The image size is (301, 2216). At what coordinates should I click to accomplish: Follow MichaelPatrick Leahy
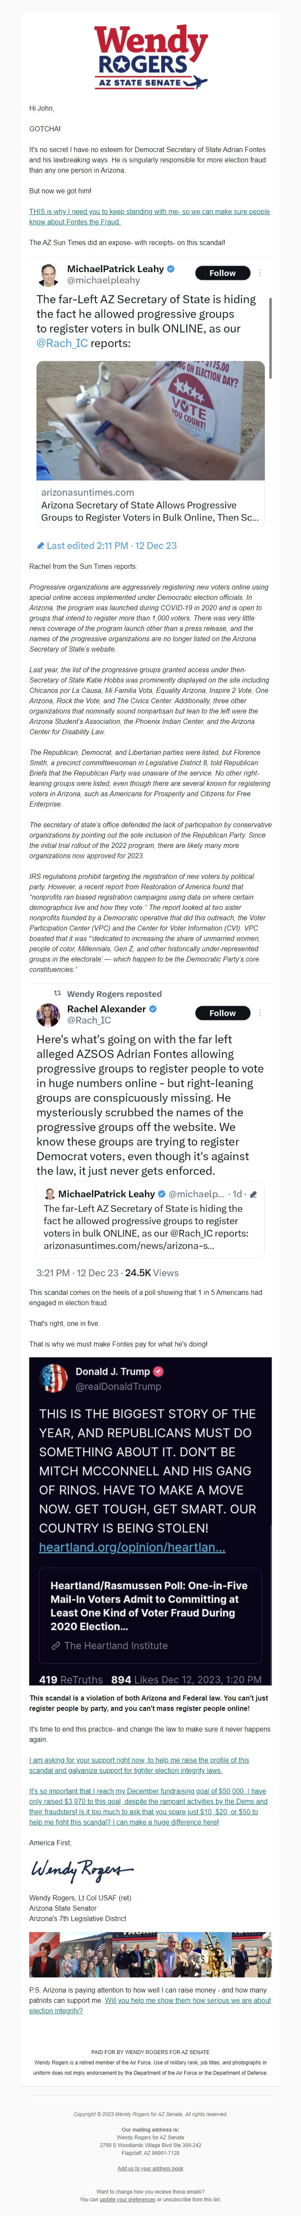coord(222,273)
